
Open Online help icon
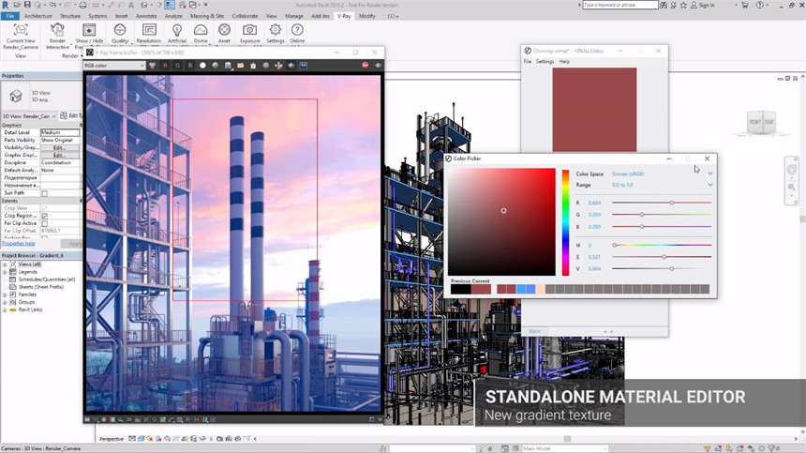297,31
